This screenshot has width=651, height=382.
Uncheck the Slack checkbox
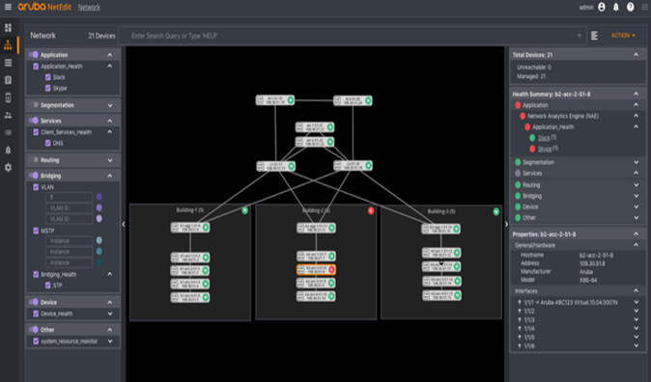pos(47,77)
